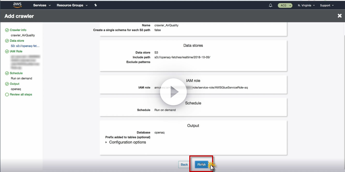Click the S3: s3://openaq-fet... sidebar text
The image size is (345, 172).
pos(25,46)
